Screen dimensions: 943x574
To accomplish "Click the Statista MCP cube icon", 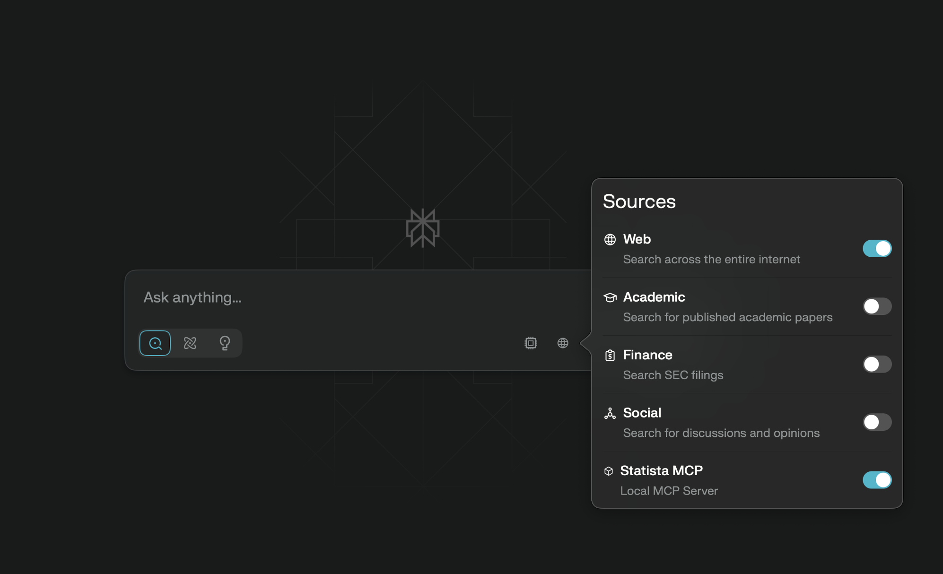I will point(609,471).
